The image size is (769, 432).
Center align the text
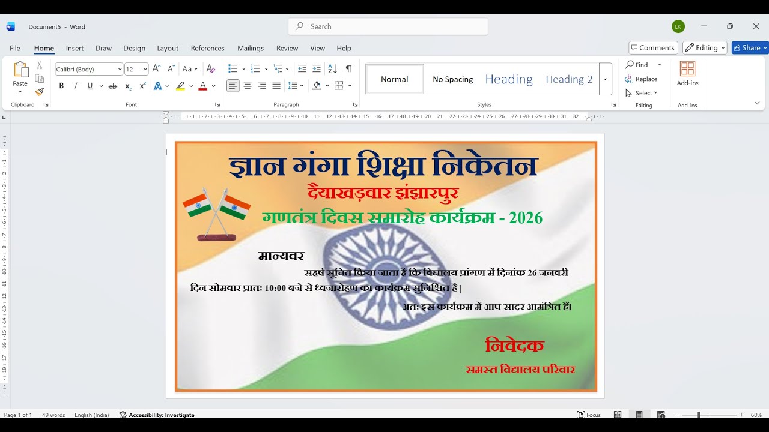pyautogui.click(x=248, y=86)
